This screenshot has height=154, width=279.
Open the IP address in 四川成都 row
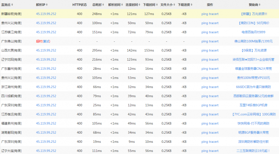46,96
